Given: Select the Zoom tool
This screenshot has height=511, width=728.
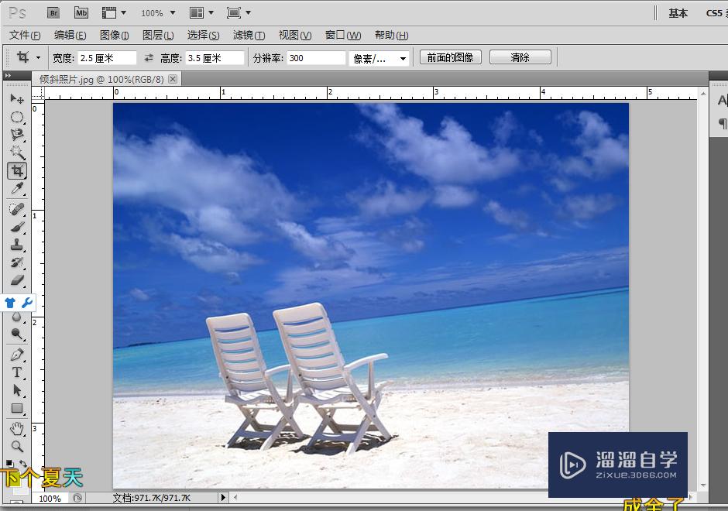Looking at the screenshot, I should click(x=16, y=447).
